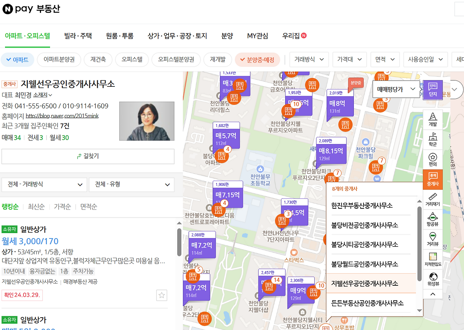The height and width of the screenshot is (330, 464).
Task: Select 한진우부동산중개사무소 in the broker list
Action: click(x=371, y=206)
